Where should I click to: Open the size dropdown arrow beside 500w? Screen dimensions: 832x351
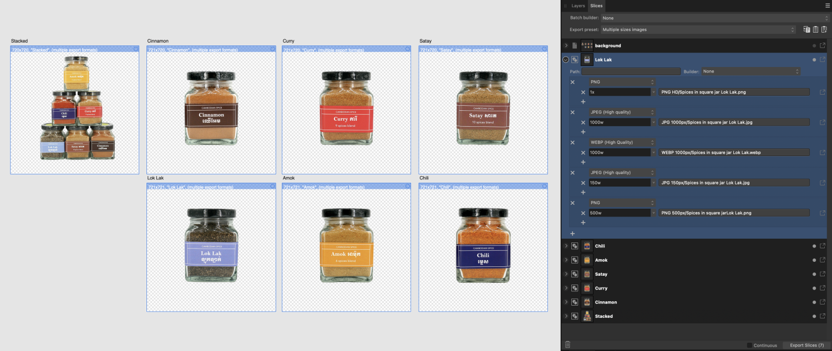click(x=653, y=213)
